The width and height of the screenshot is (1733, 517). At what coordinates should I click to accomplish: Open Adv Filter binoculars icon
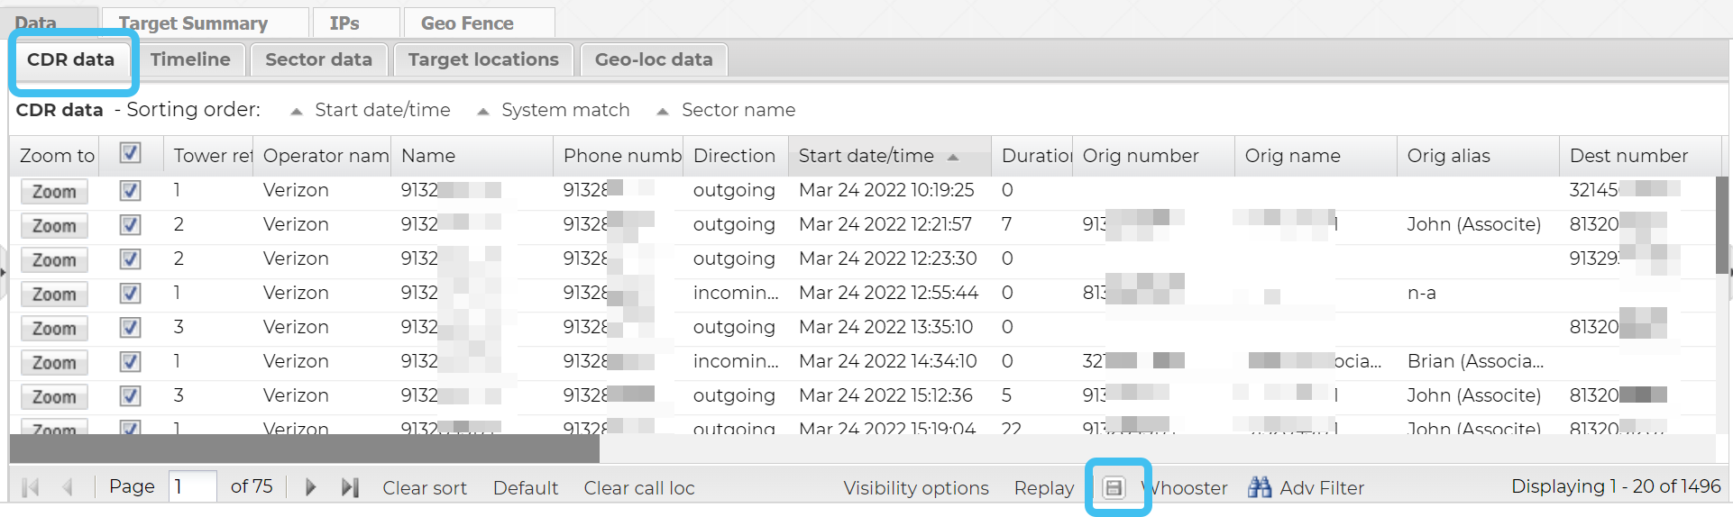pos(1260,487)
